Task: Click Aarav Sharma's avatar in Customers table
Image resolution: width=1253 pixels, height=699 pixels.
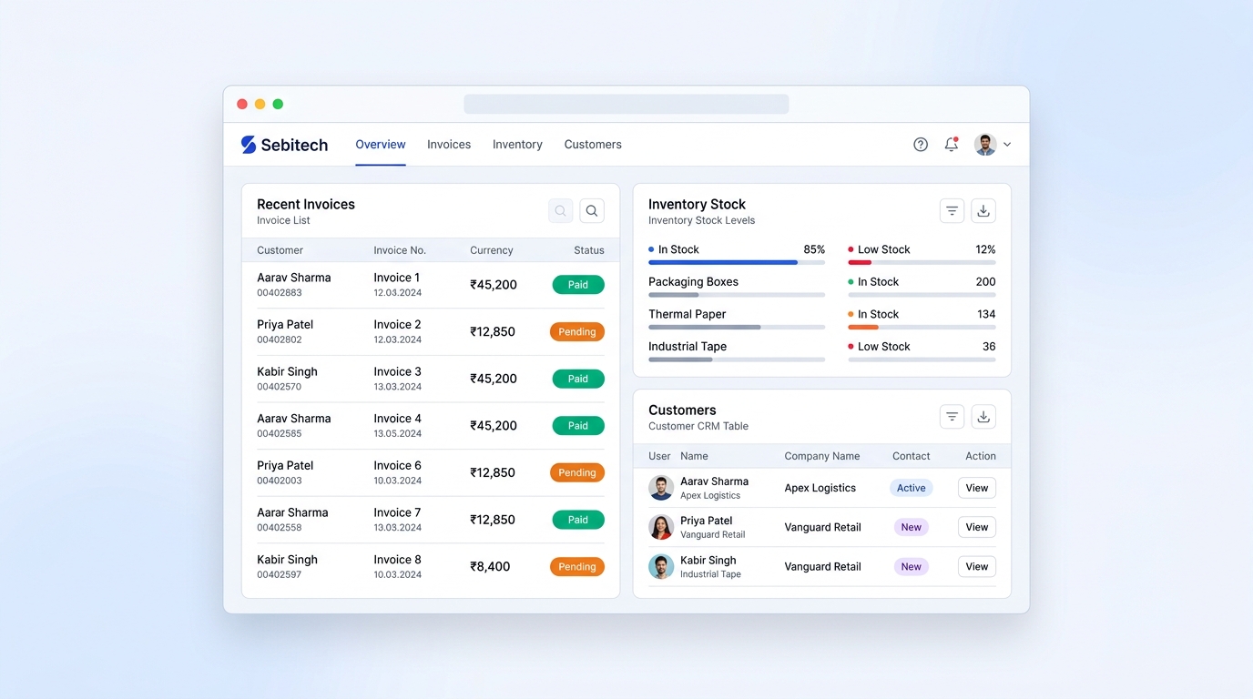Action: 661,488
